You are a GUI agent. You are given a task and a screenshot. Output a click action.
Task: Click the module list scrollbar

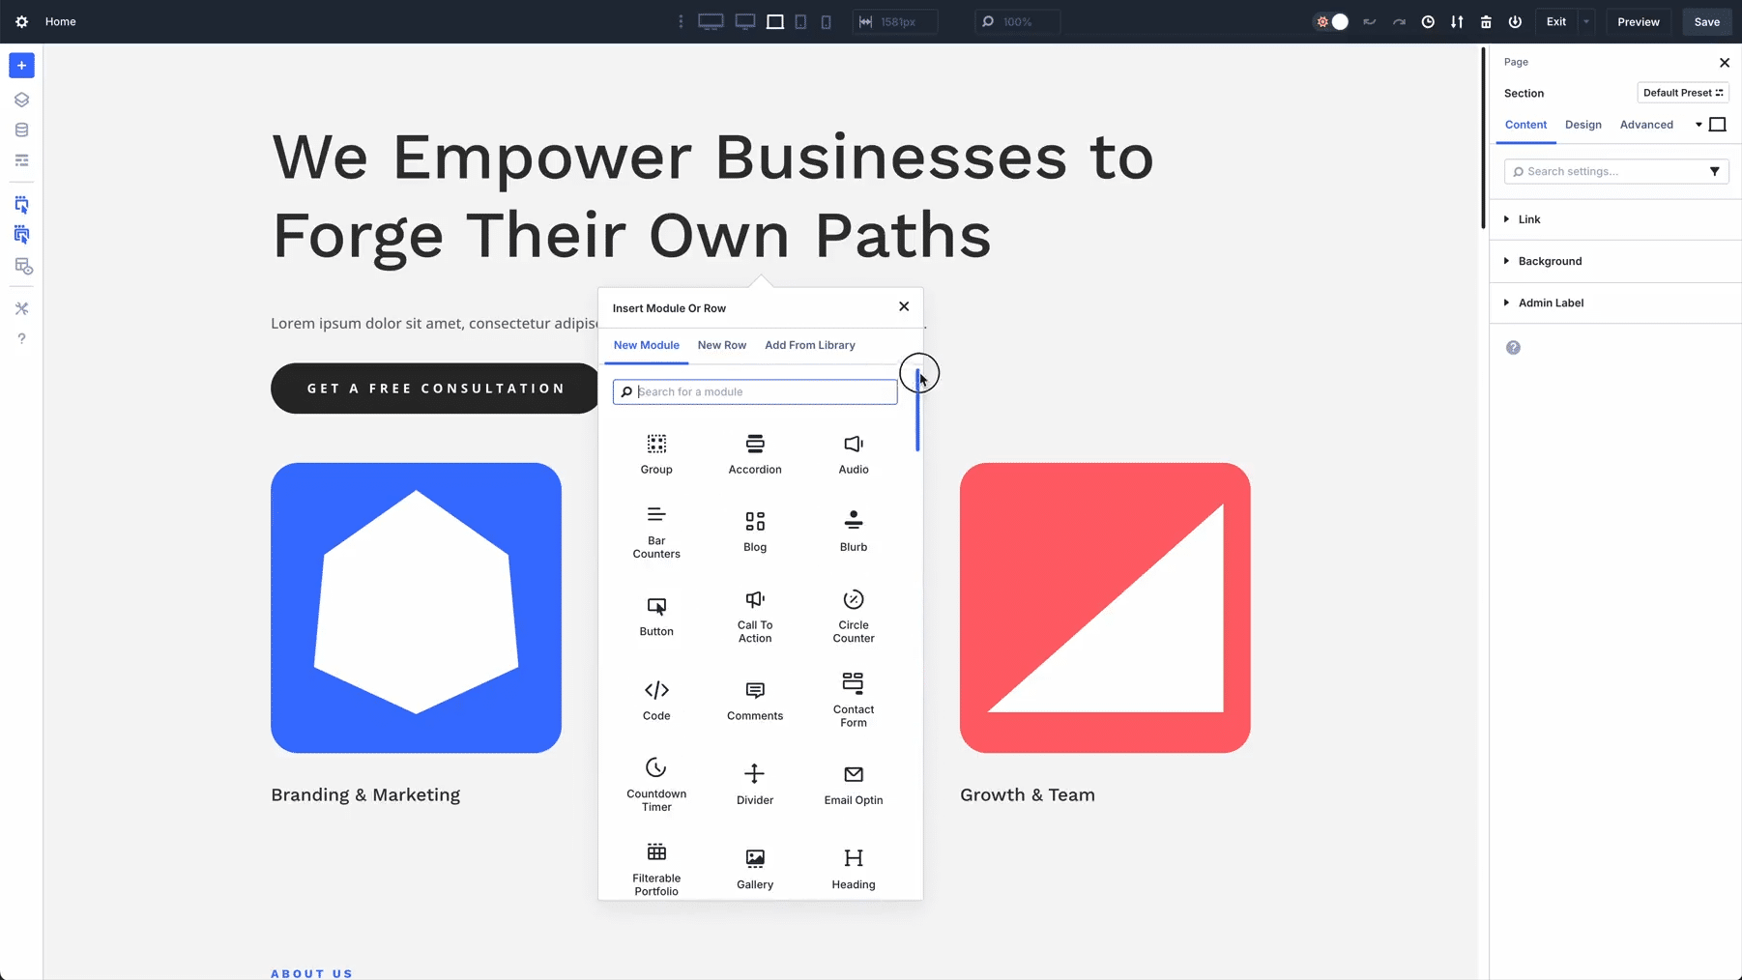[917, 410]
